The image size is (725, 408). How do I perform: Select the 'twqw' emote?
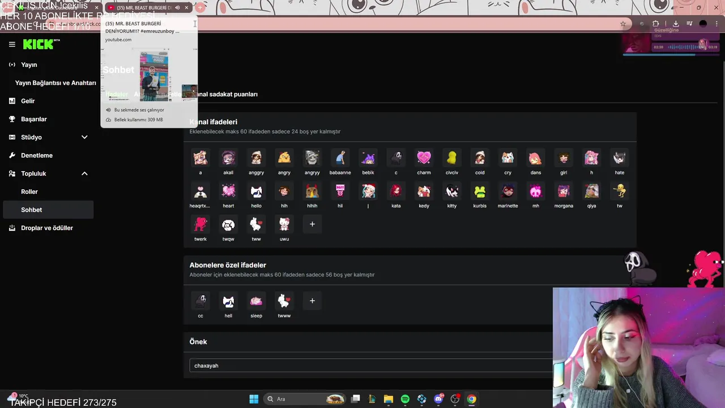click(x=228, y=224)
